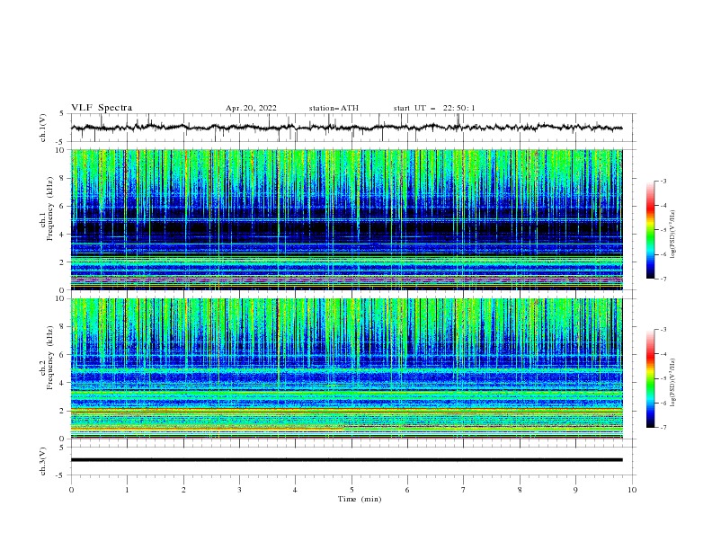This screenshot has height=550, width=712.
Task: Click the "4" tick on the time axis
Action: (x=295, y=490)
